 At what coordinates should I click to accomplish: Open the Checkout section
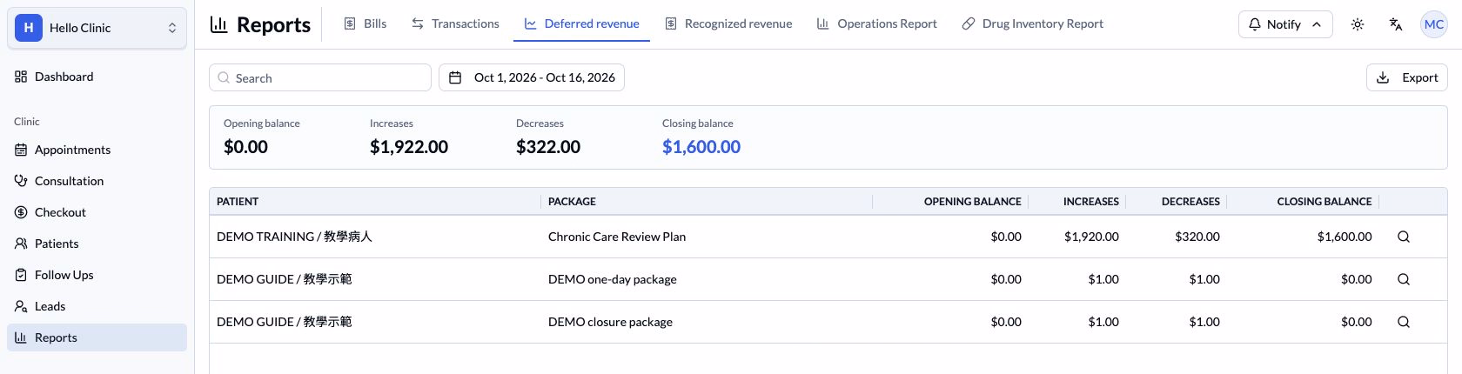click(x=97, y=212)
